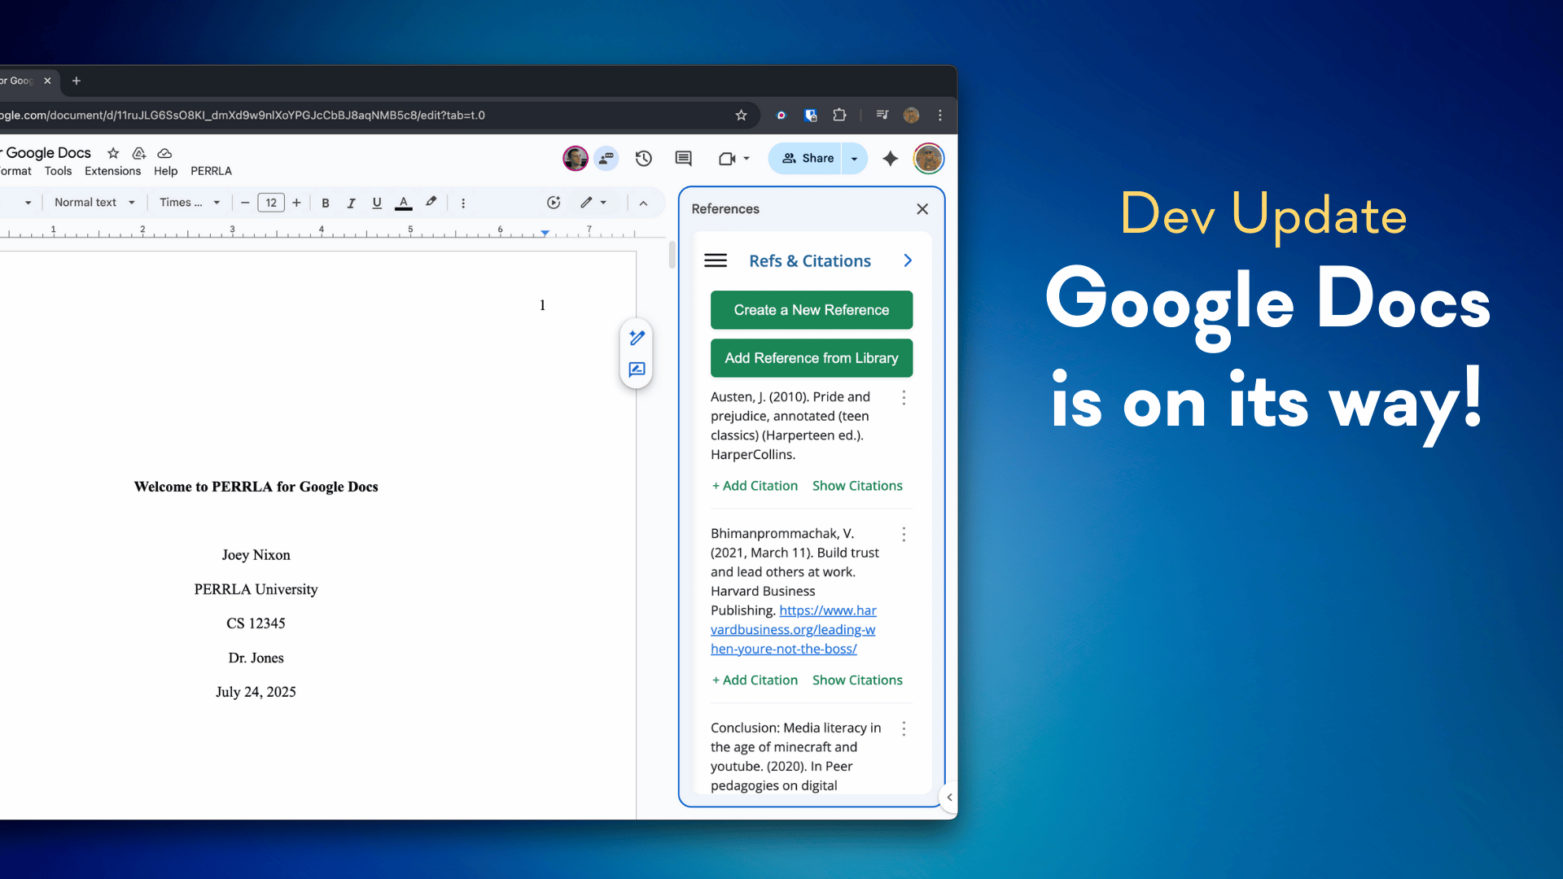Open the PERRLA menu

click(x=211, y=171)
